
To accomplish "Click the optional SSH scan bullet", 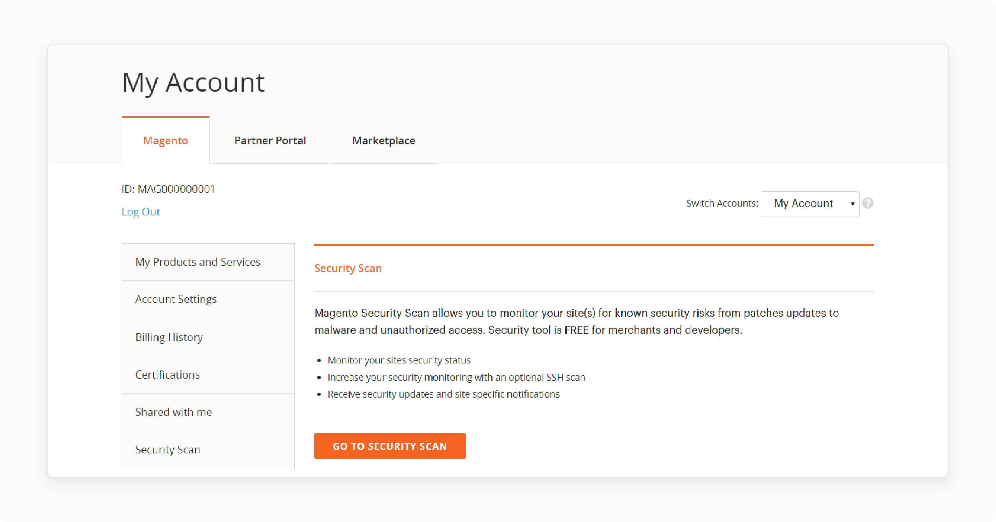I will (456, 378).
